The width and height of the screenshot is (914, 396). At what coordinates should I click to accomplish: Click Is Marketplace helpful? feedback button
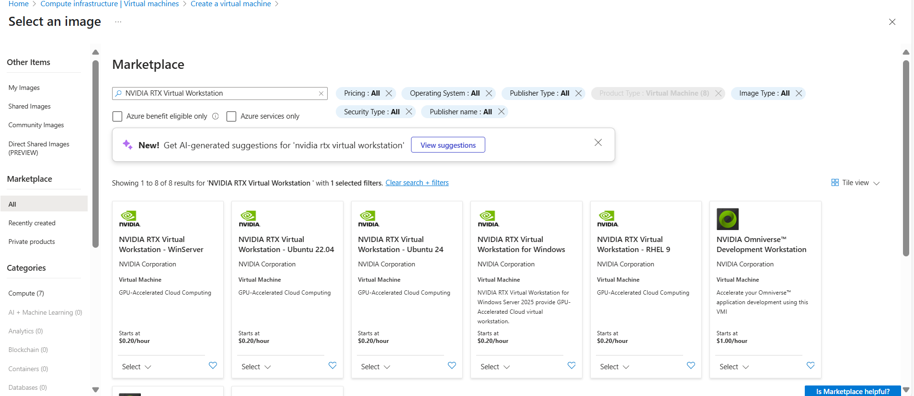tap(853, 391)
